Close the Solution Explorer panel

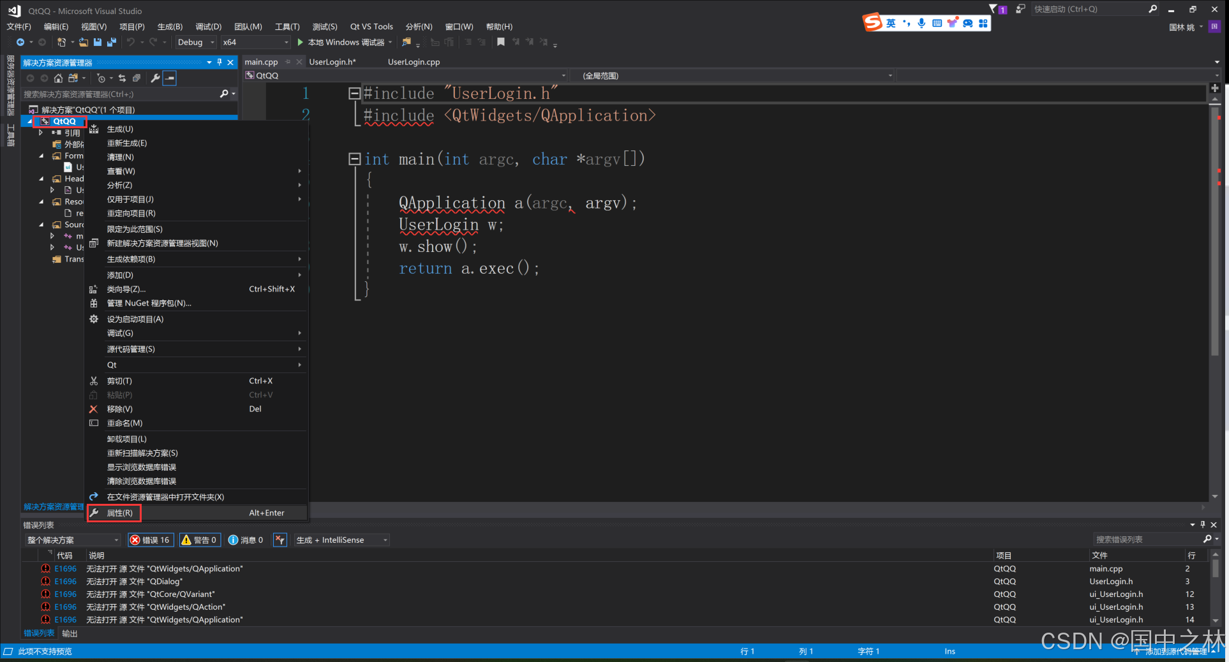230,62
